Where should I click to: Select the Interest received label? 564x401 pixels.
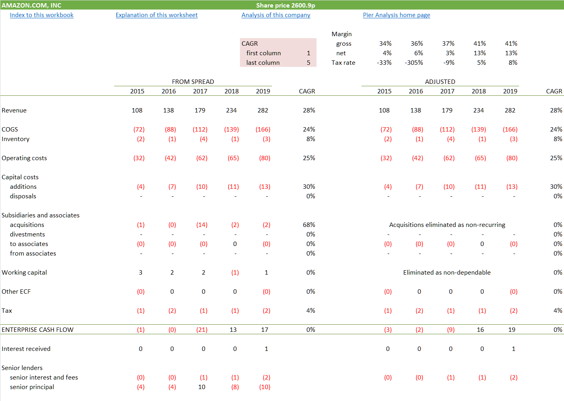point(26,349)
